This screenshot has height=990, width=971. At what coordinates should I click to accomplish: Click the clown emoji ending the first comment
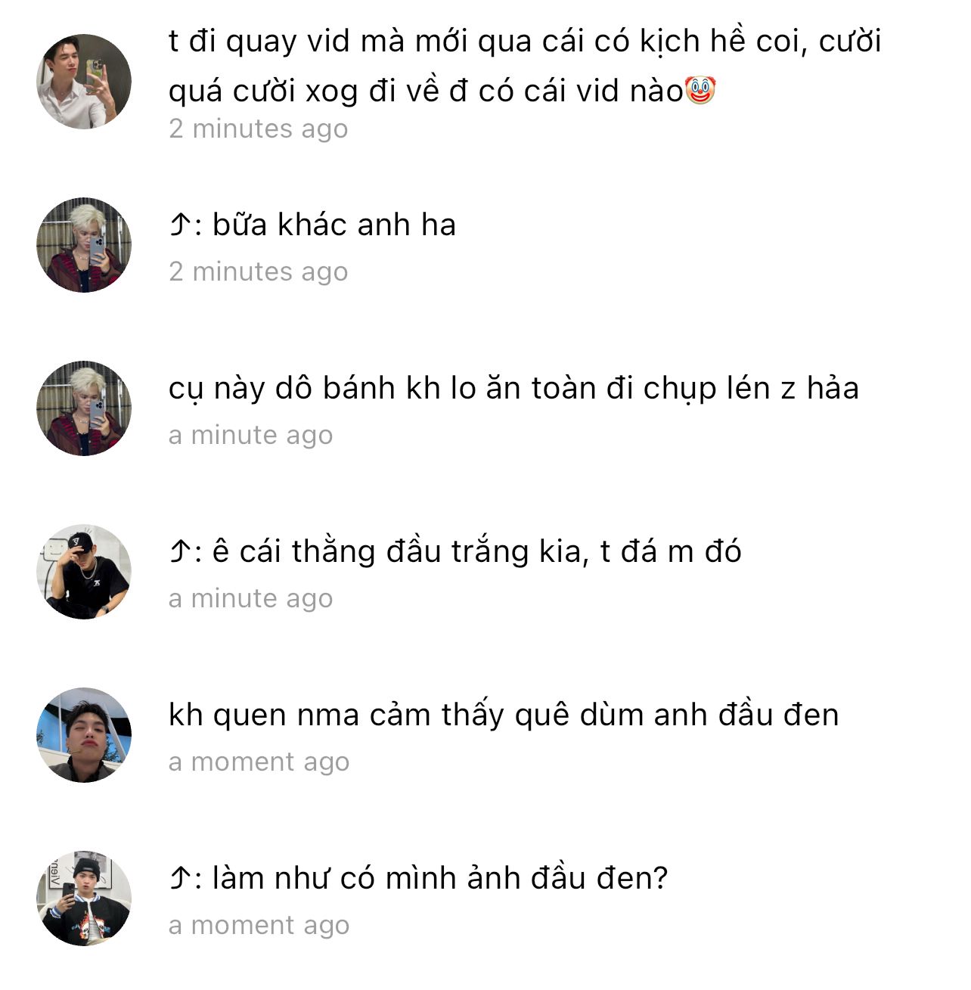click(x=700, y=91)
